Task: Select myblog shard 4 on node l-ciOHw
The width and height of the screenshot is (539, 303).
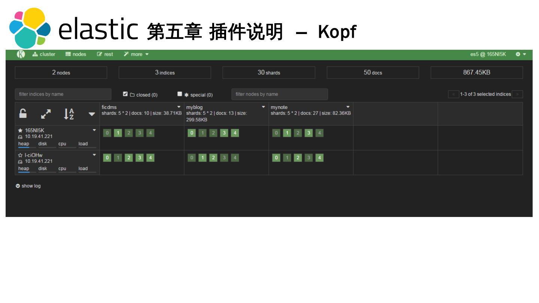Action: (235, 158)
